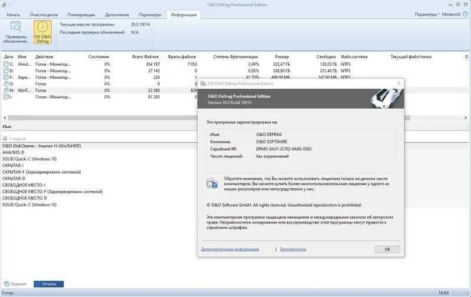Open the Параметры dropdown at top right
Viewport: 471px width, 297px height.
pyautogui.click(x=427, y=14)
